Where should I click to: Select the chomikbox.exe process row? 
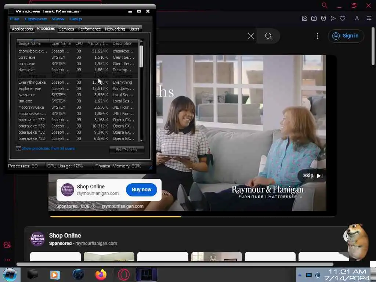77,51
